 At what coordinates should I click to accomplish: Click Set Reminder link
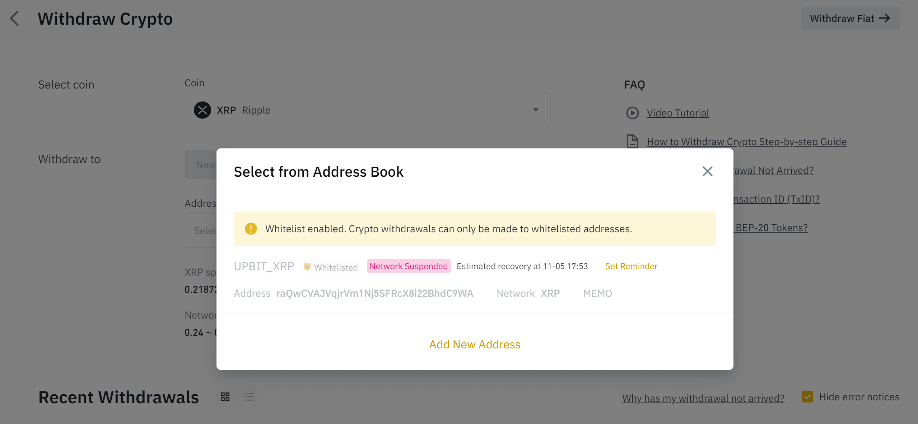click(631, 266)
